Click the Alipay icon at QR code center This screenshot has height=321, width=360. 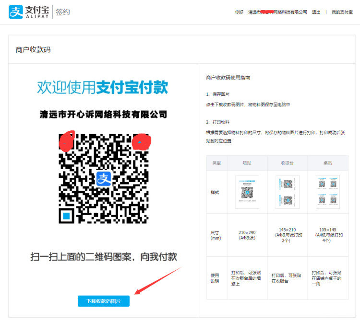point(103,179)
